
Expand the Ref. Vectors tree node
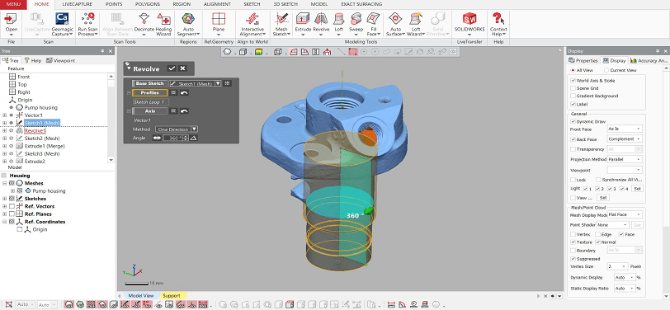click(x=5, y=206)
